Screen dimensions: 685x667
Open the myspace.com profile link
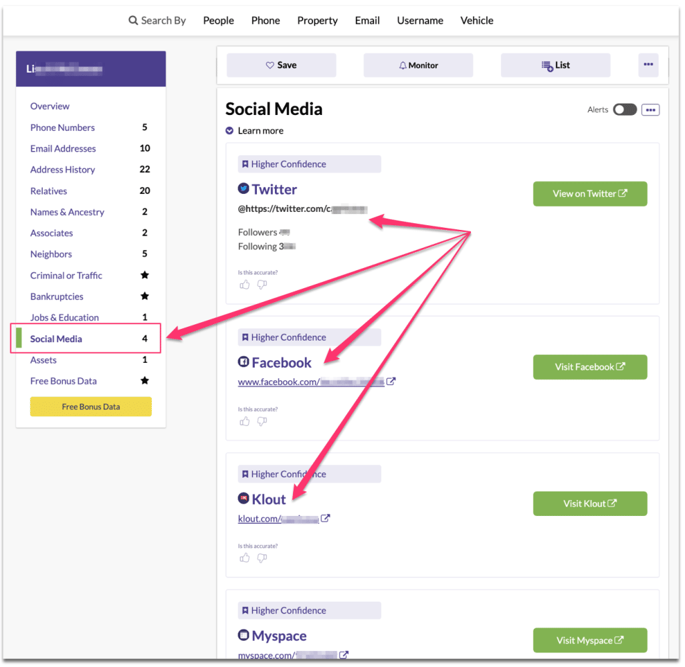288,655
